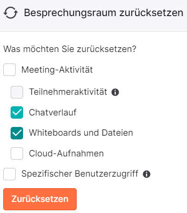The width and height of the screenshot is (187, 213).
Task: Deselect the Whiteboards und Dateien checkbox
Action: (x=17, y=133)
